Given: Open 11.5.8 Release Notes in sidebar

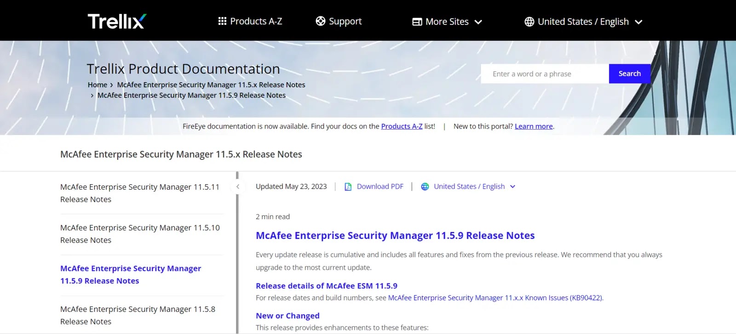Looking at the screenshot, I should pyautogui.click(x=138, y=315).
